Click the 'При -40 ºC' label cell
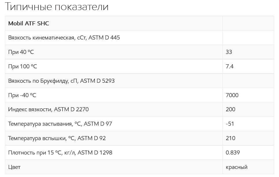 (114, 95)
